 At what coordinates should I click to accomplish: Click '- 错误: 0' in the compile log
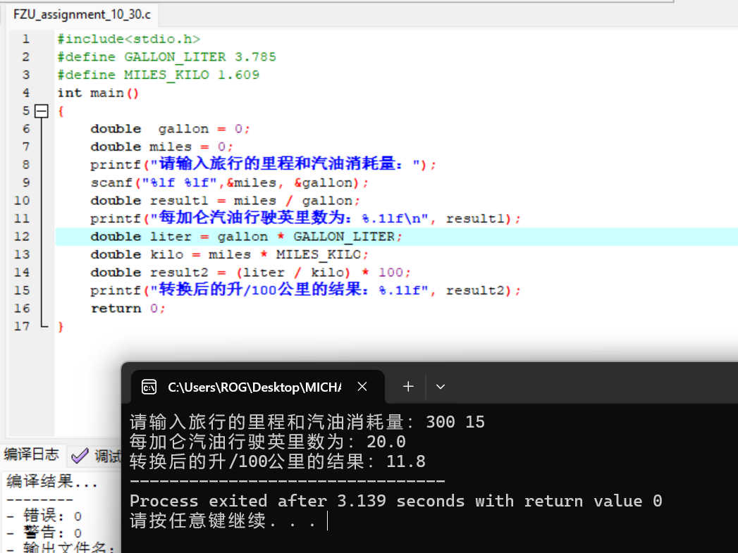click(44, 516)
